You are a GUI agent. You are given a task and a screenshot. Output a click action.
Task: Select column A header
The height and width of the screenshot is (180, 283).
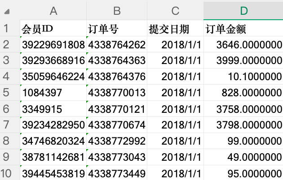coord(53,11)
